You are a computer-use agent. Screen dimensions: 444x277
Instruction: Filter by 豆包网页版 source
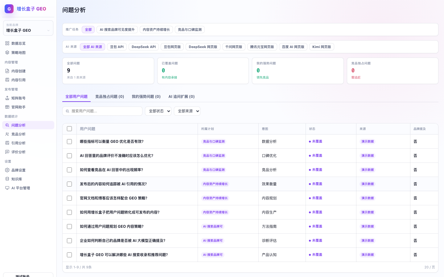pos(172,47)
